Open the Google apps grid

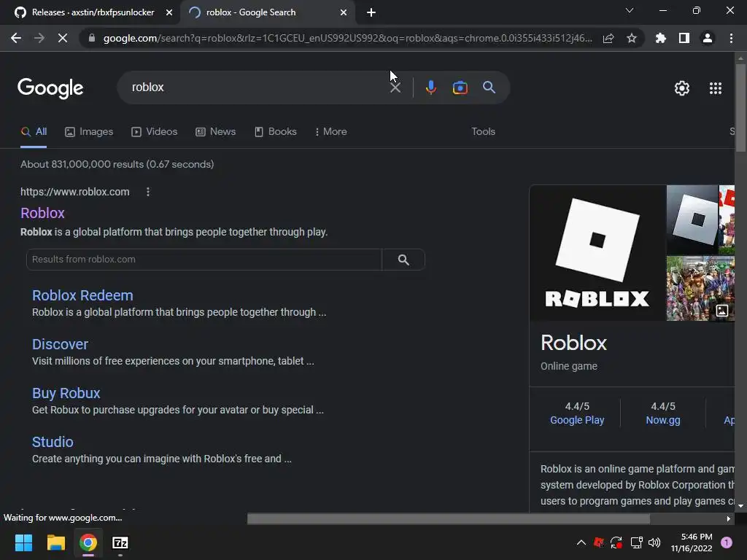click(x=716, y=88)
